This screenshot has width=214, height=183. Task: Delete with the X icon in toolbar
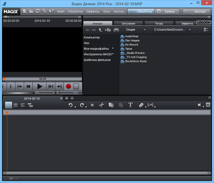tap(92, 105)
